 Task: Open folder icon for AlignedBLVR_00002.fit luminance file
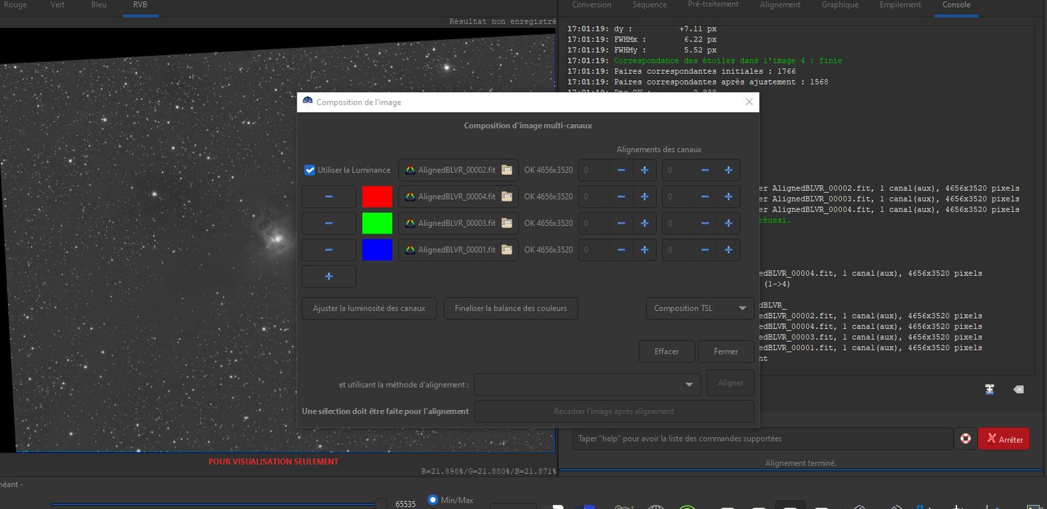[507, 170]
